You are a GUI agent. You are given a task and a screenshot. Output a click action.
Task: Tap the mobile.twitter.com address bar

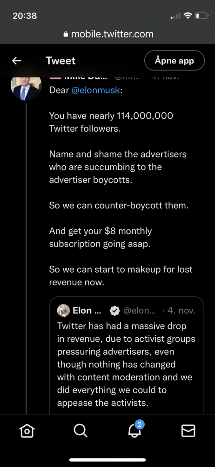(x=107, y=34)
